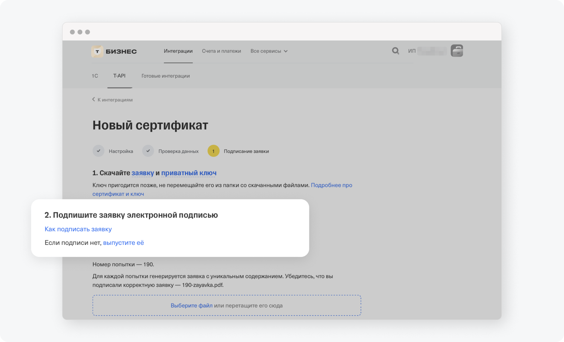Switch to Готовые интеграции tab
The width and height of the screenshot is (564, 342).
pyautogui.click(x=166, y=76)
